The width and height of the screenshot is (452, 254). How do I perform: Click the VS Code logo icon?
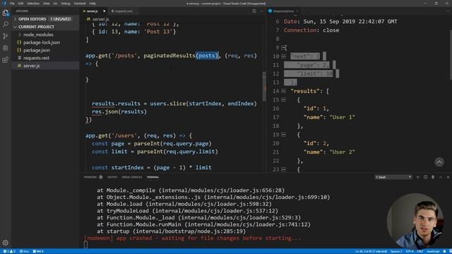click(x=4, y=4)
